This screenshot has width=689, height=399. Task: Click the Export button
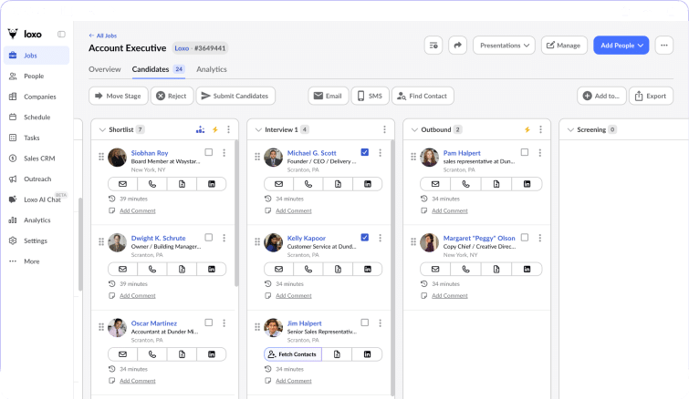[x=652, y=96]
